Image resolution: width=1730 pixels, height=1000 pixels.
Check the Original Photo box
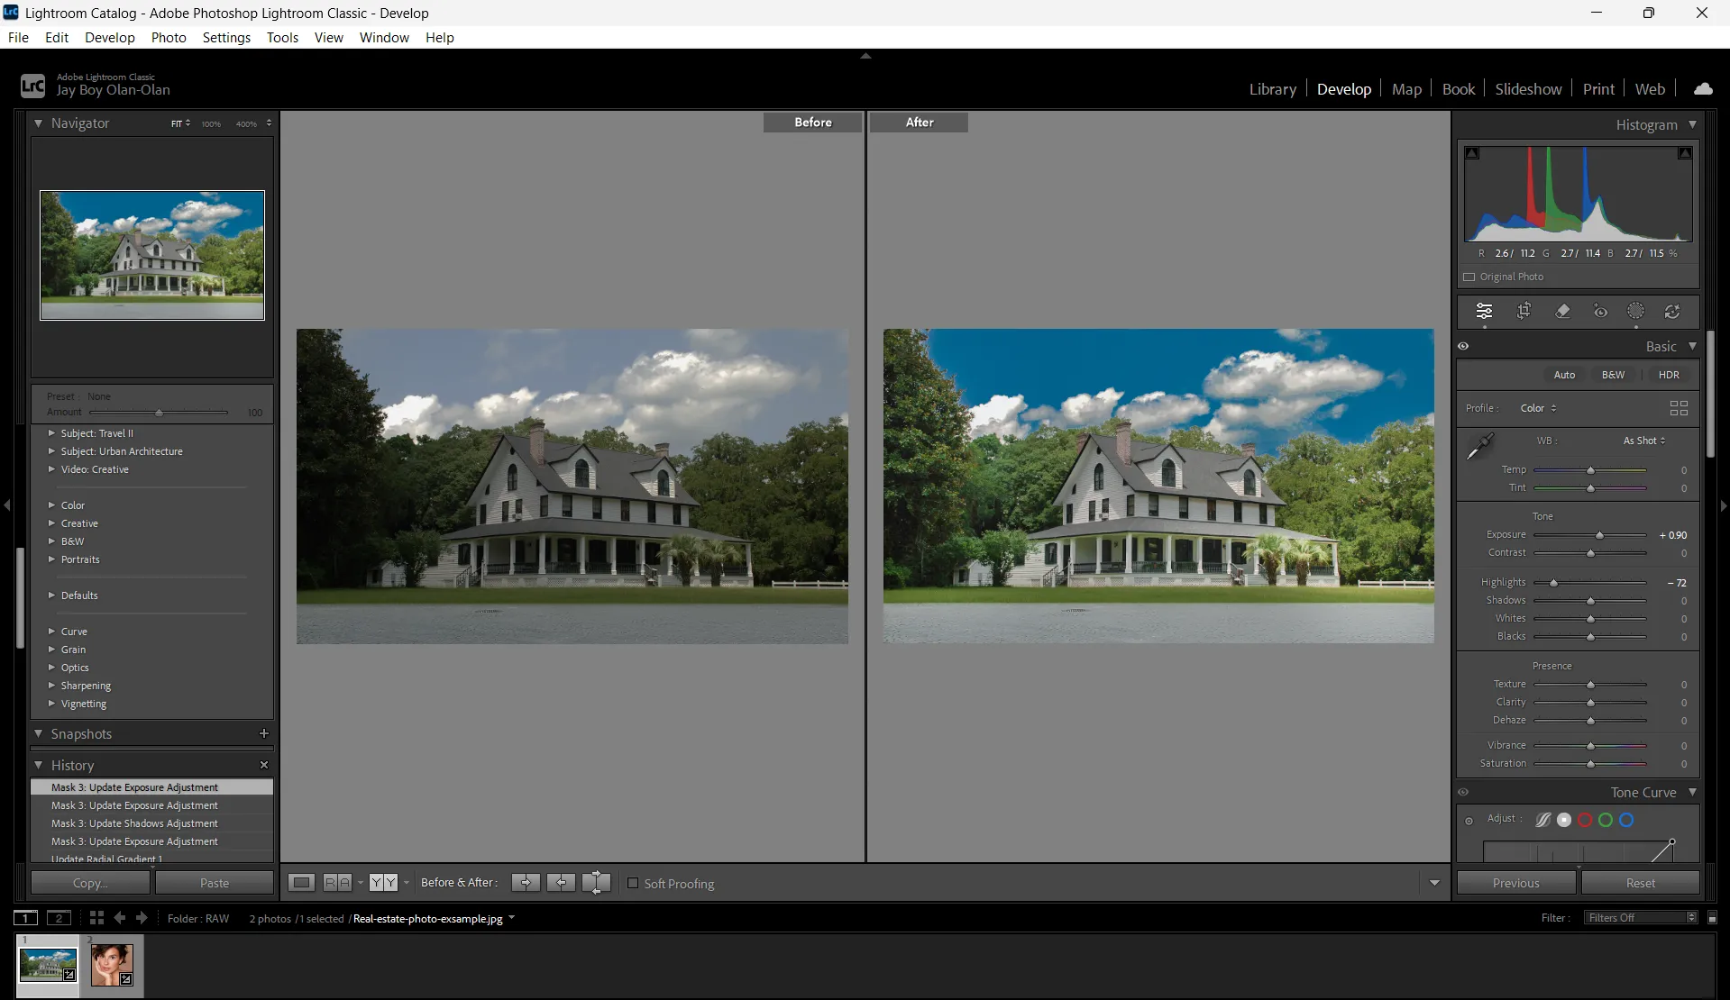coord(1469,277)
